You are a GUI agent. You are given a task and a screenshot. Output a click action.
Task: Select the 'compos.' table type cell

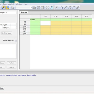7,28
